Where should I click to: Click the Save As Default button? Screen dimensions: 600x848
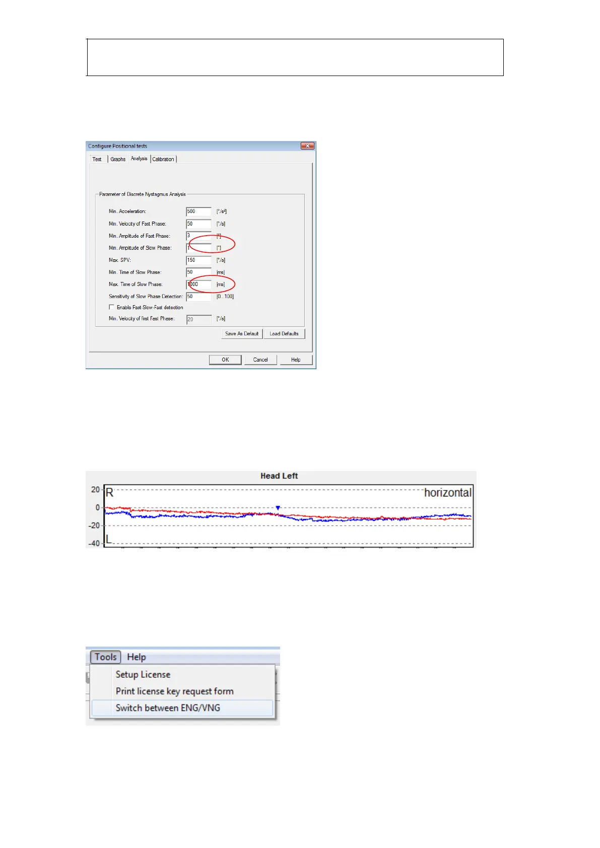pos(242,334)
